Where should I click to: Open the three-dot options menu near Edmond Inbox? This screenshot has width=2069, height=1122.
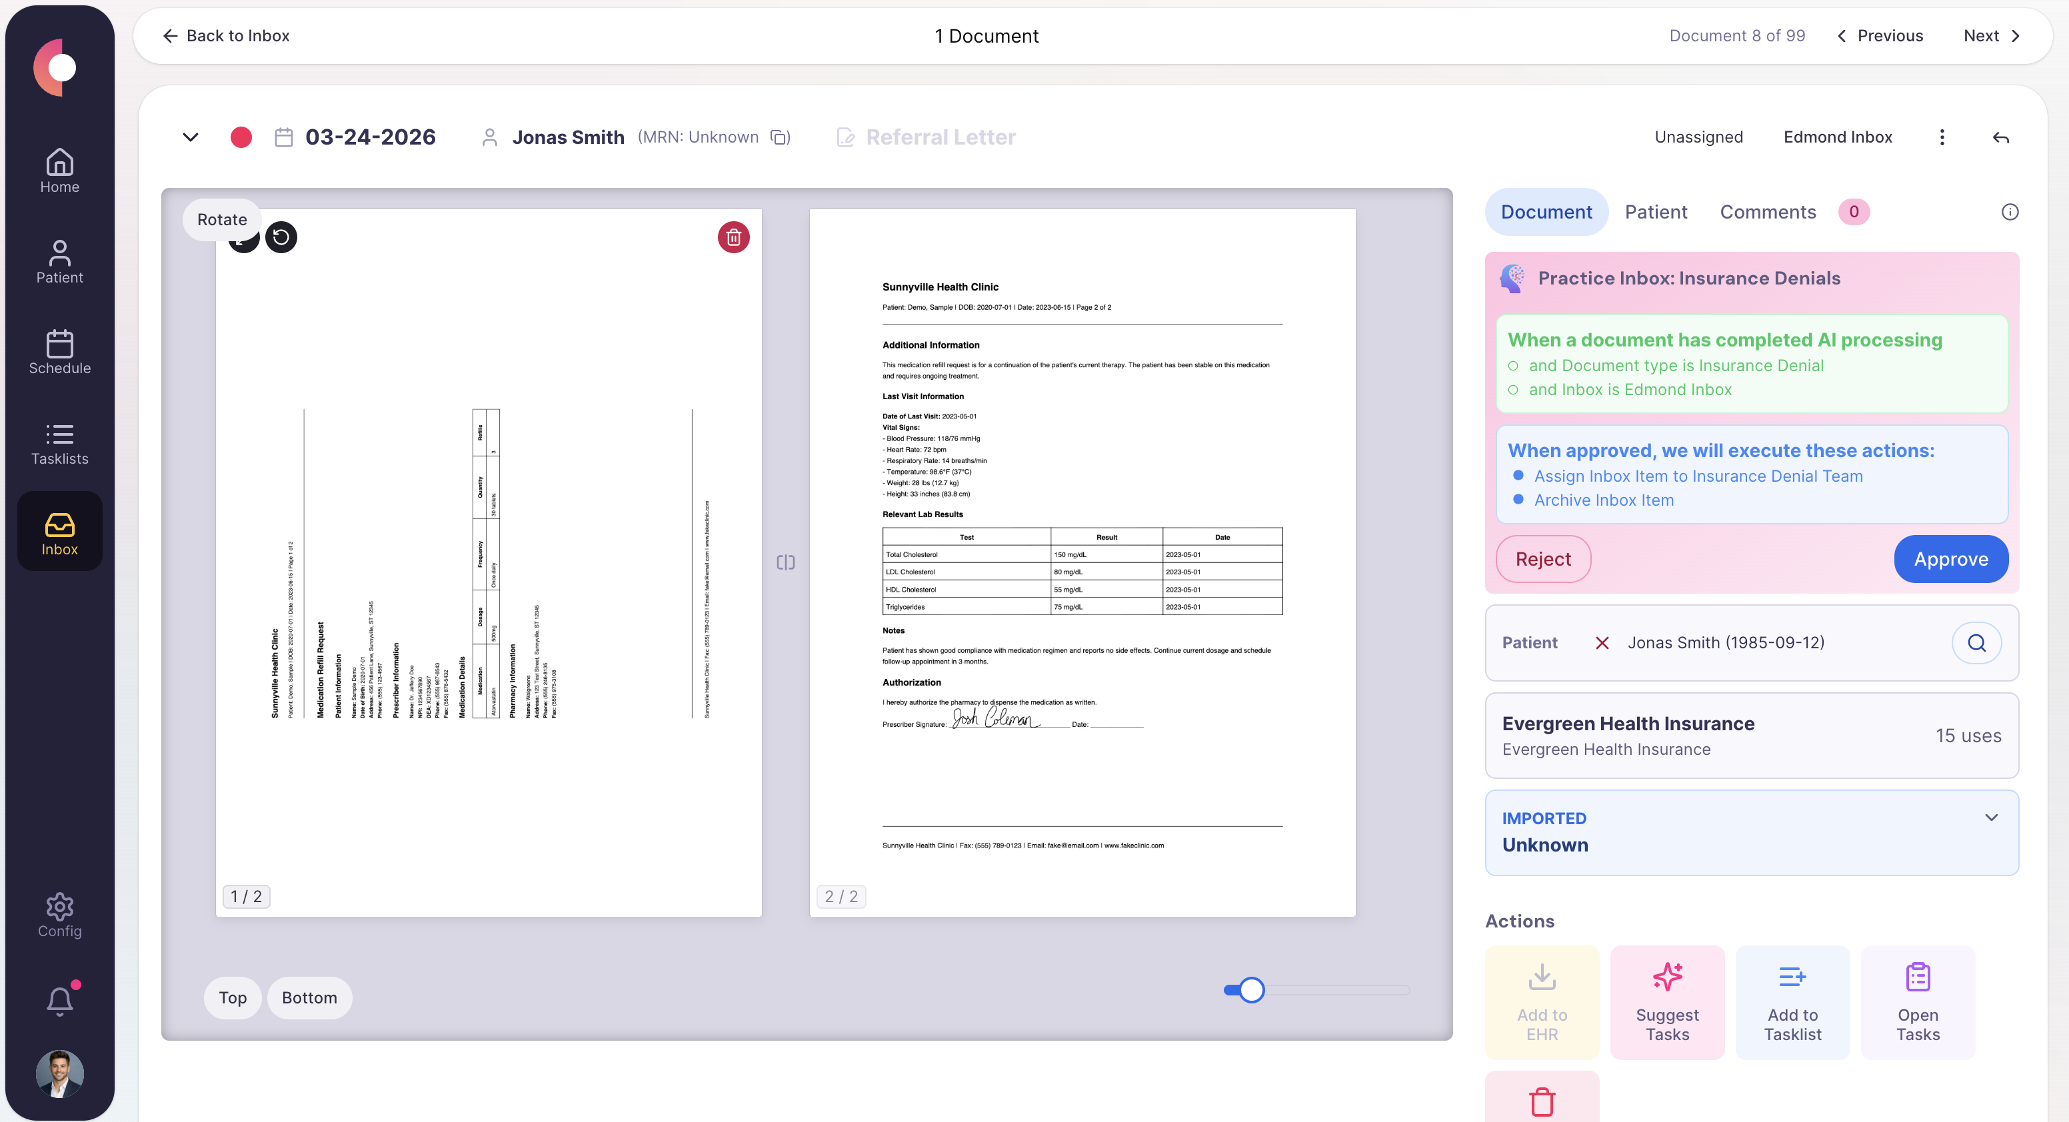pos(1942,137)
